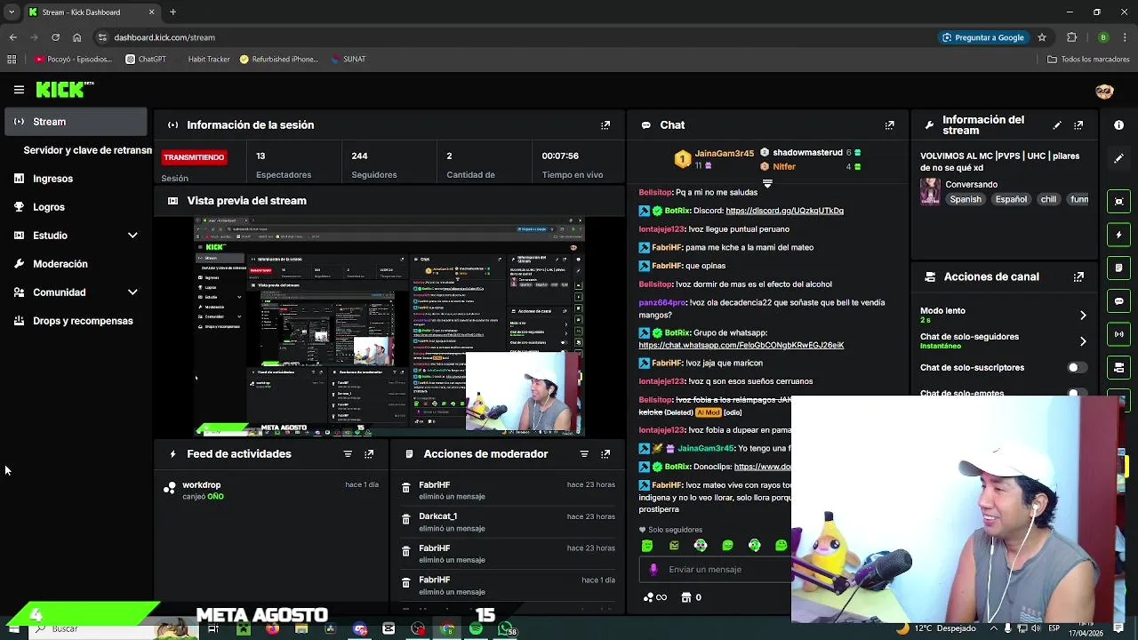Open the ChatGPT bookmark

[x=146, y=60]
